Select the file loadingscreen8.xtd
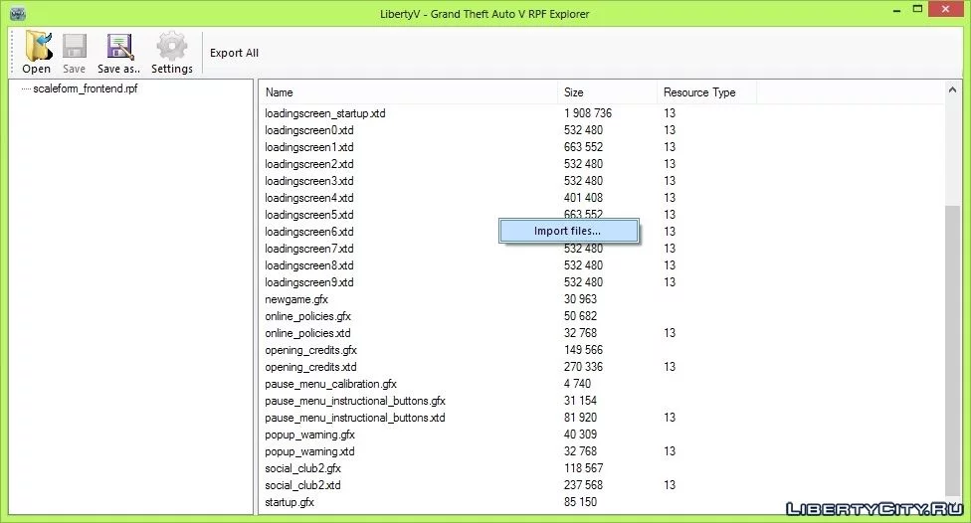Viewport: 971px width, 523px height. pyautogui.click(x=309, y=264)
